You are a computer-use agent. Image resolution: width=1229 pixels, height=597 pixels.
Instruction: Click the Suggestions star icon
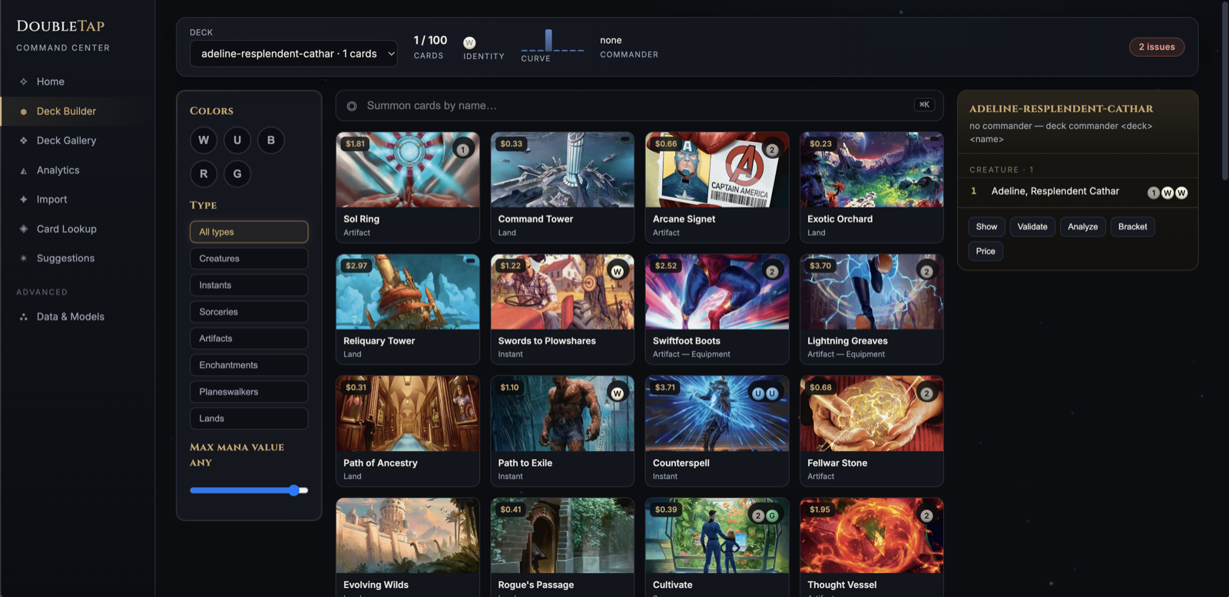(x=23, y=259)
